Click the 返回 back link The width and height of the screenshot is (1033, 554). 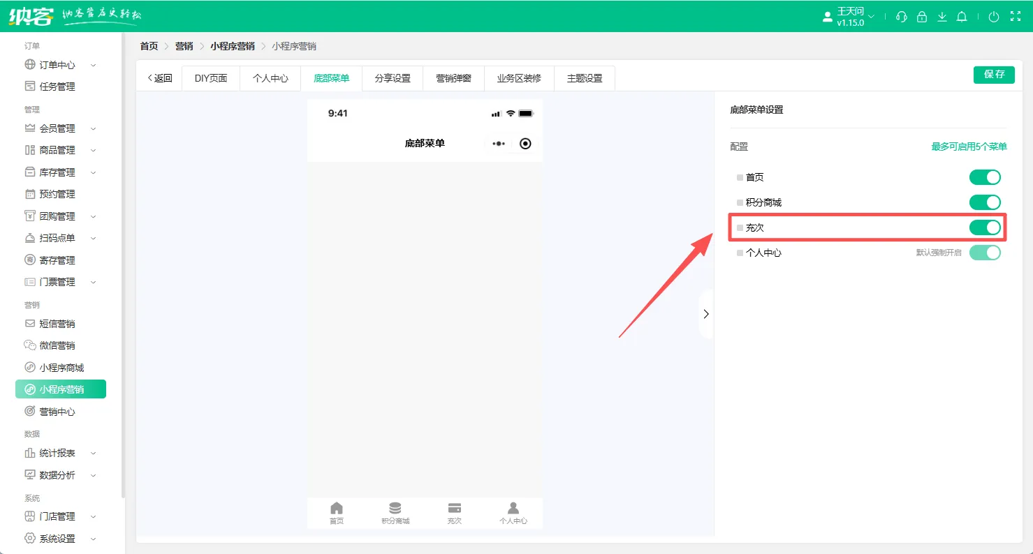[x=160, y=78]
